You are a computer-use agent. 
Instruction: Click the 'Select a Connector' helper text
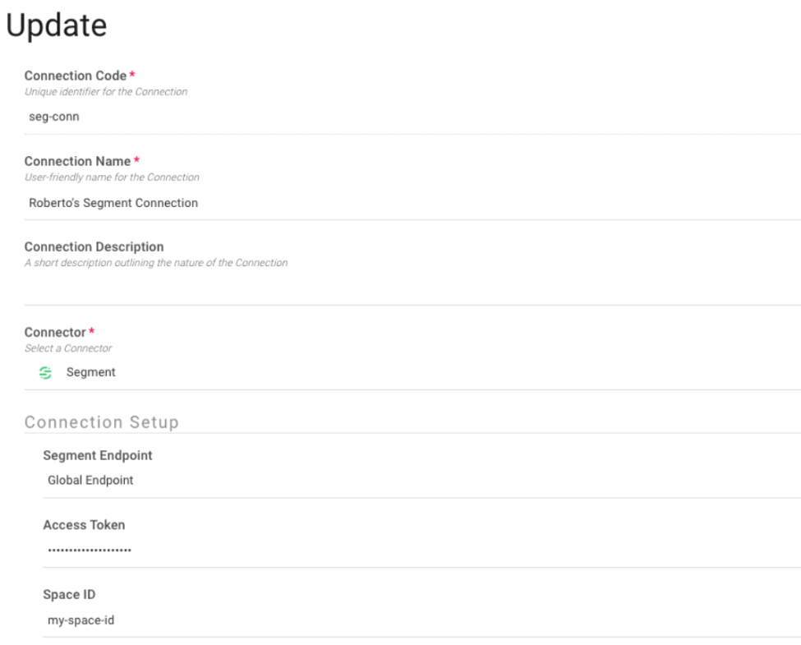[68, 348]
